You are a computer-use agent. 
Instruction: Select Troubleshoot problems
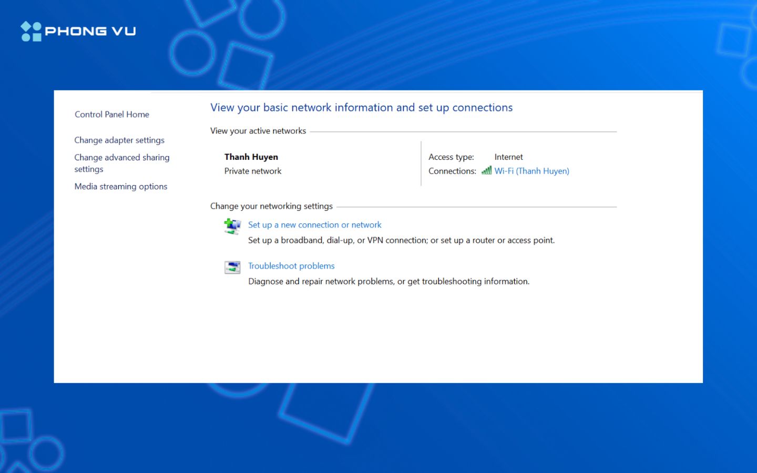(x=291, y=265)
